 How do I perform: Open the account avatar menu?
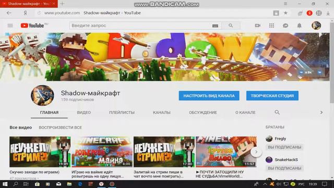coord(316,26)
